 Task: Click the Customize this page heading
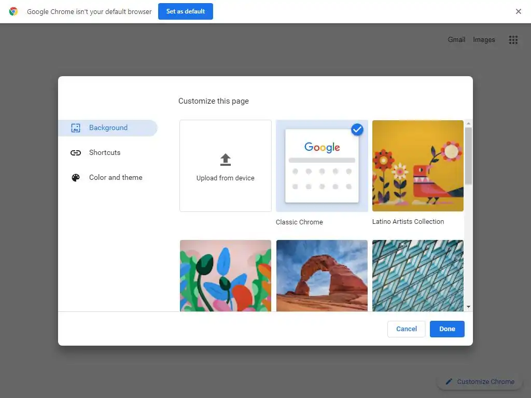pyautogui.click(x=214, y=101)
